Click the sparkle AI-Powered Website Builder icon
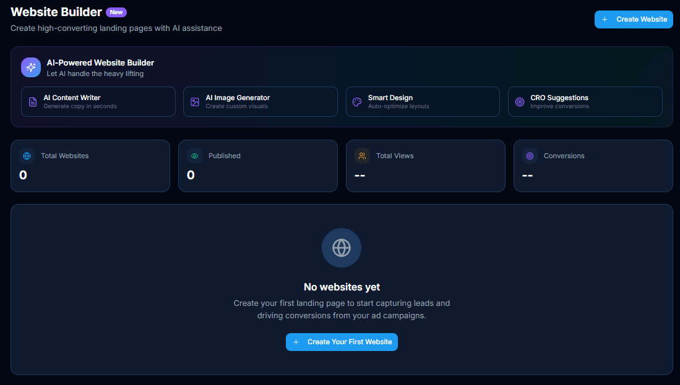This screenshot has width=680, height=385. pyautogui.click(x=31, y=67)
